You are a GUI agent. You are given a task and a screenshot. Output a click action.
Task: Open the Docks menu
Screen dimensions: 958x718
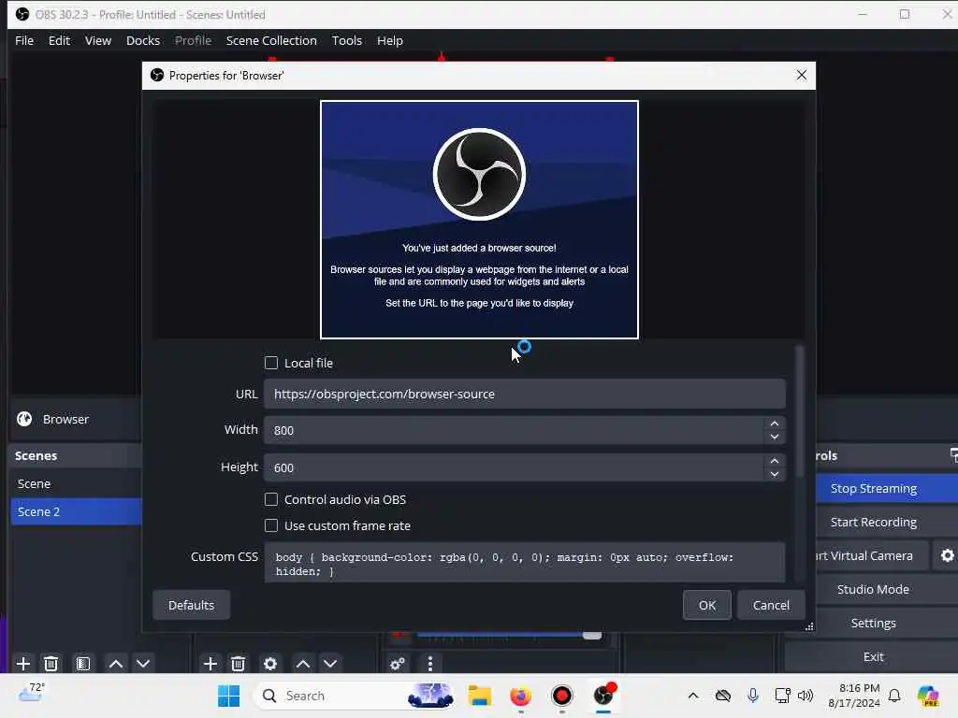[143, 40]
